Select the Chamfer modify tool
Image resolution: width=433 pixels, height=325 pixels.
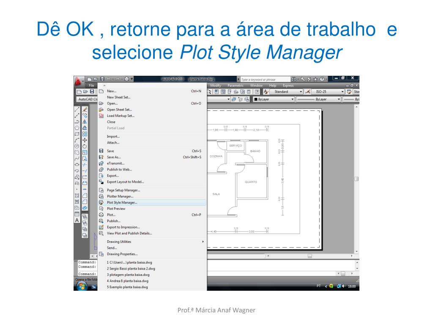85,196
